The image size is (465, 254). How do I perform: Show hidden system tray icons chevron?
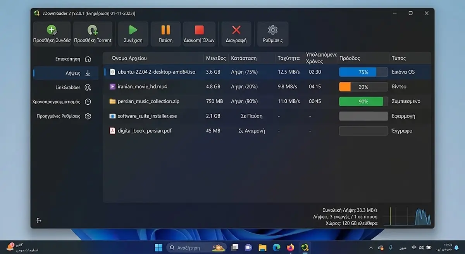[x=371, y=247]
